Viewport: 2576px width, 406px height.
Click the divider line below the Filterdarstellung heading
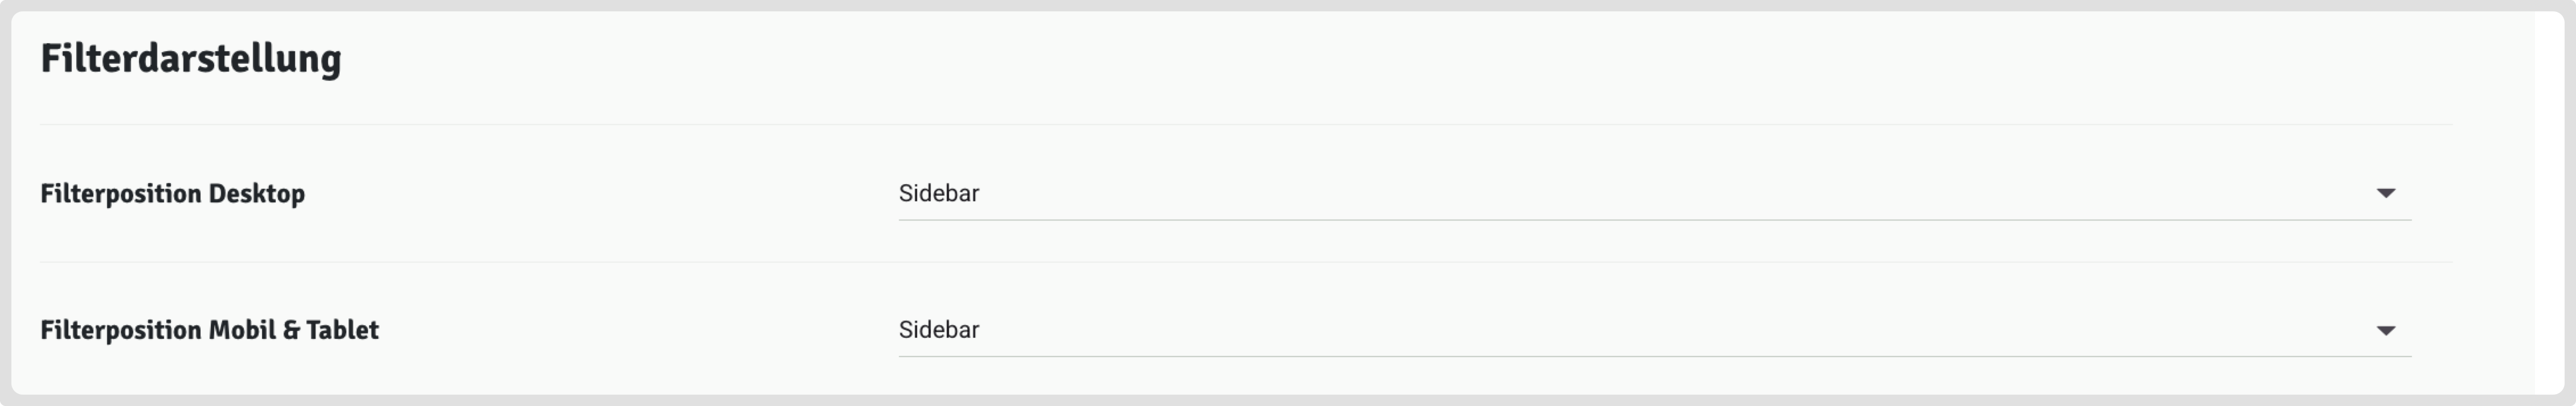pos(1245,125)
